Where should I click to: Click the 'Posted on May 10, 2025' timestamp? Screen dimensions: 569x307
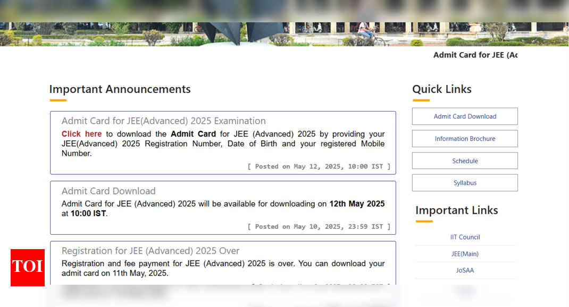(319, 226)
